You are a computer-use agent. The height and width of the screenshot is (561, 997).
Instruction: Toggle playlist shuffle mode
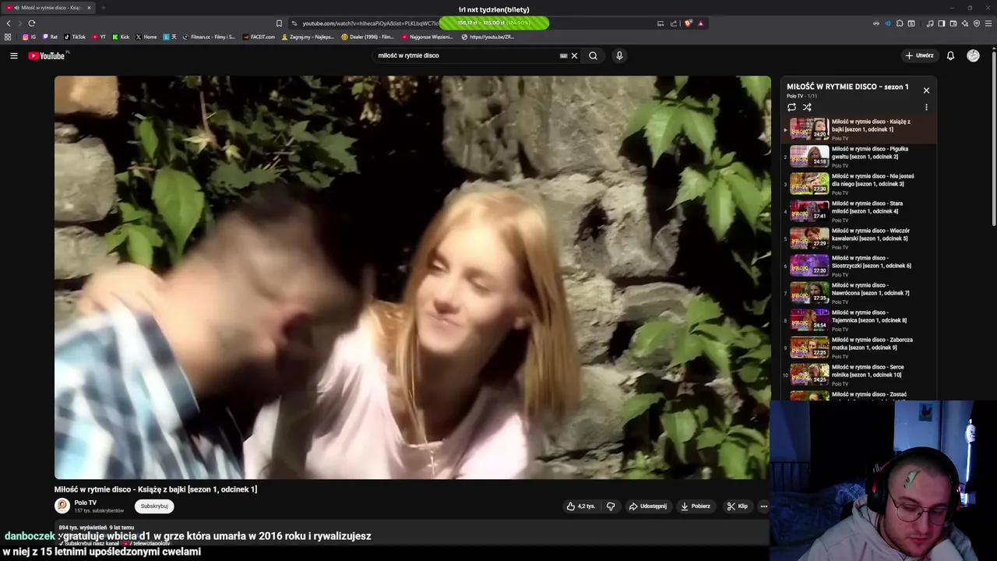[x=807, y=107]
